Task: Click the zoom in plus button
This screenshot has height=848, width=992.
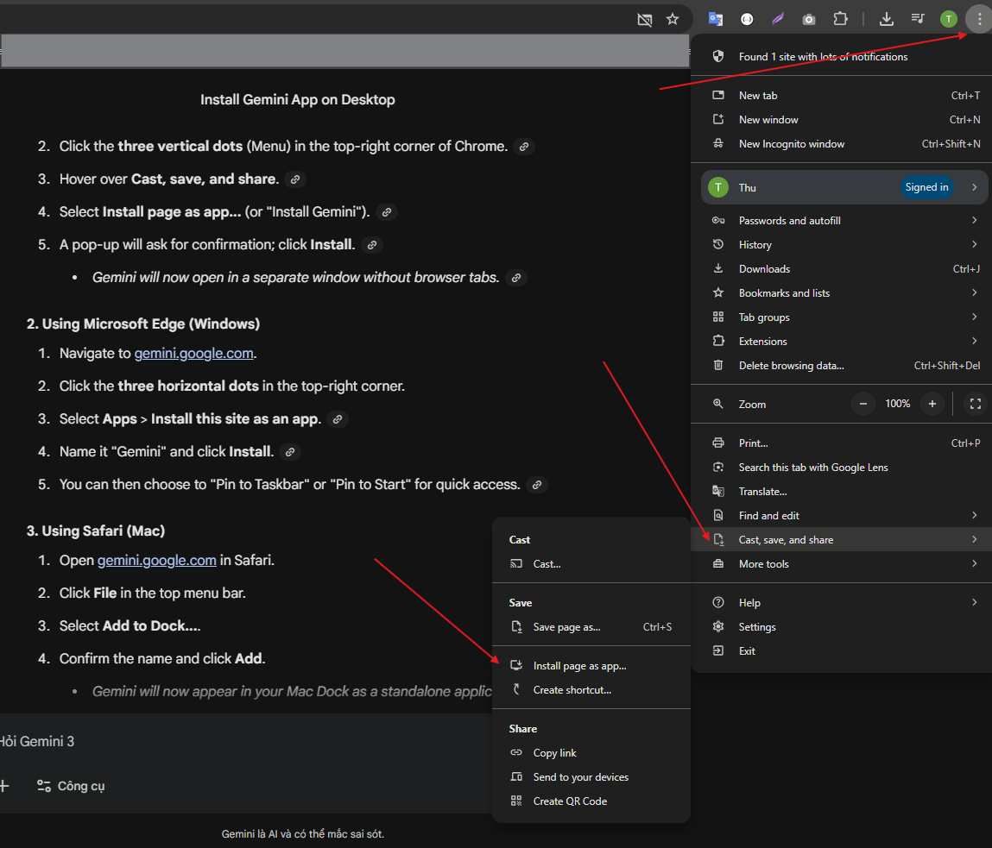Action: click(932, 404)
